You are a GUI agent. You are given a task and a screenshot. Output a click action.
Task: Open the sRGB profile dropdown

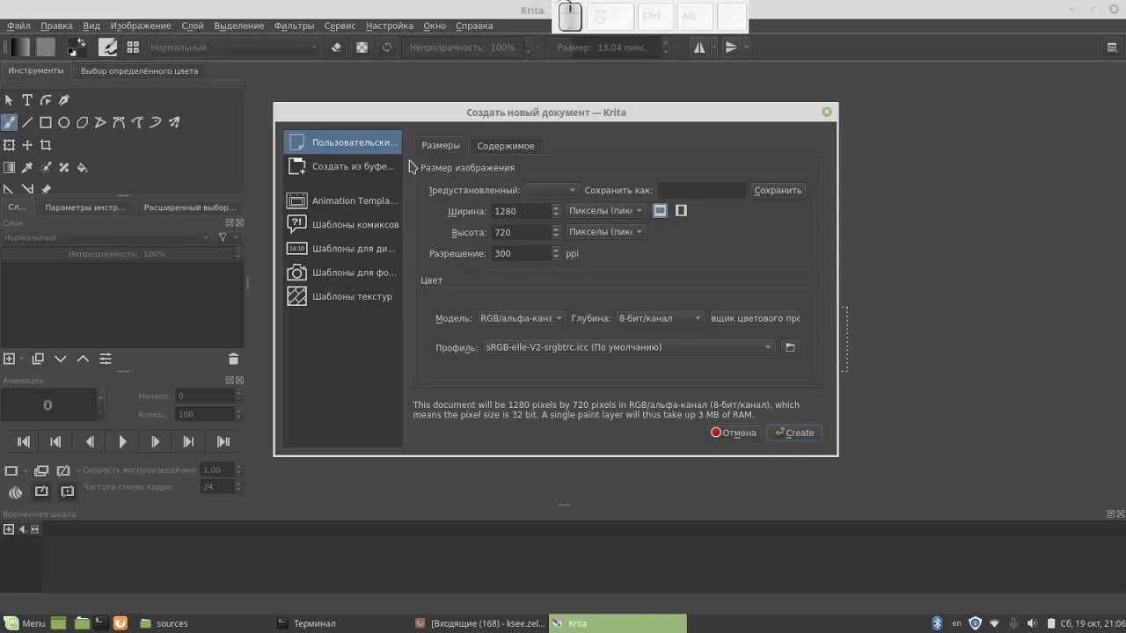[x=629, y=347]
